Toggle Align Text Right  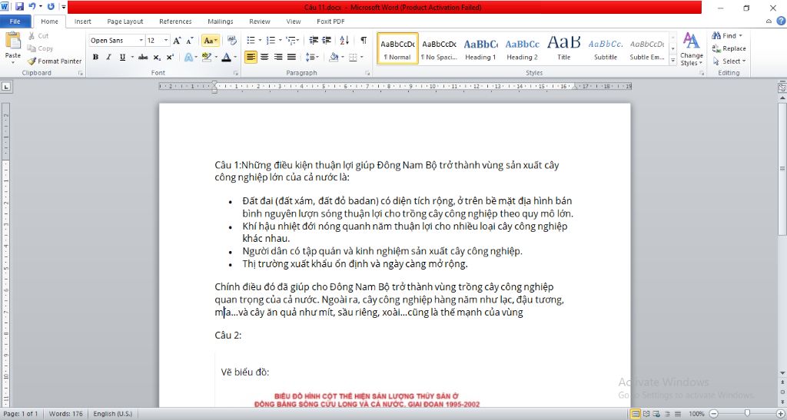(x=278, y=57)
